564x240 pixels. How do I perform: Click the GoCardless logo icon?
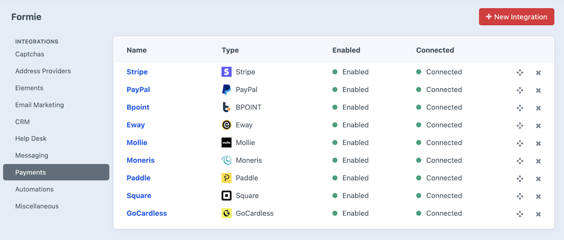(x=226, y=213)
